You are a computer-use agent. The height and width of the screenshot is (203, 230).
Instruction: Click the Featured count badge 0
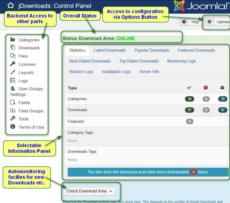(190, 121)
